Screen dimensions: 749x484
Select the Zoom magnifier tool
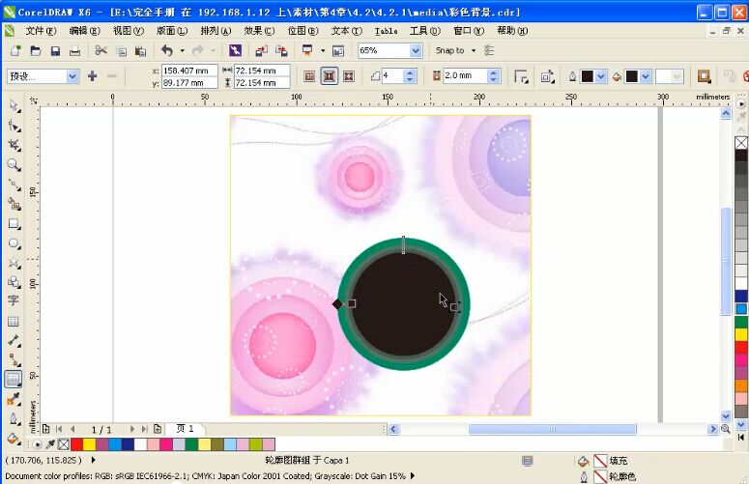(14, 165)
